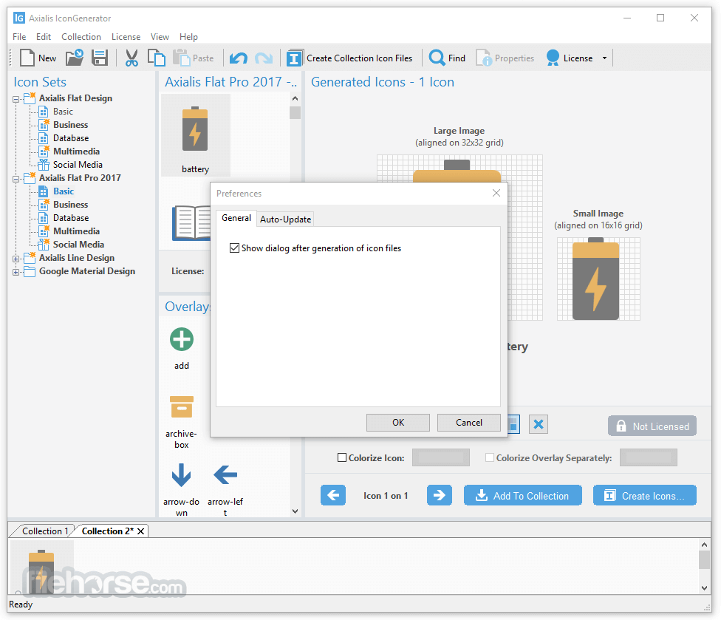Click the License ribbon badge icon
Image resolution: width=721 pixels, height=620 pixels.
coord(553,58)
